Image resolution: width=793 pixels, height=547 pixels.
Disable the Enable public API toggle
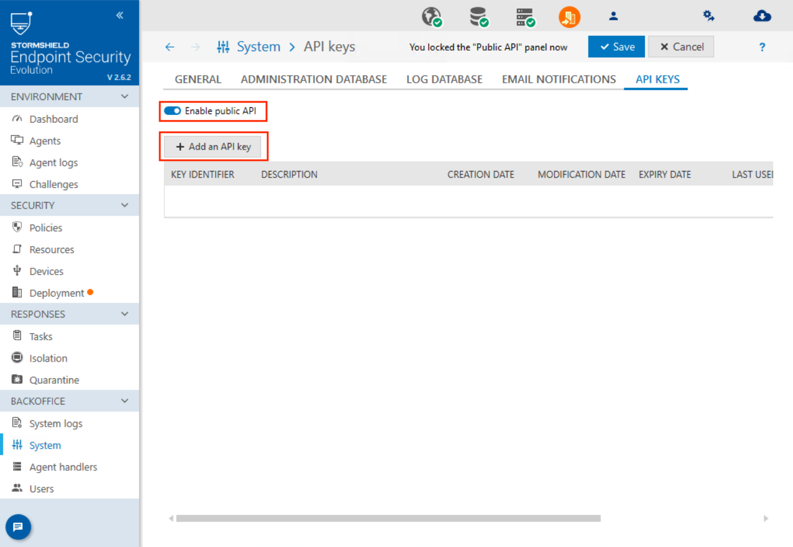coord(173,111)
